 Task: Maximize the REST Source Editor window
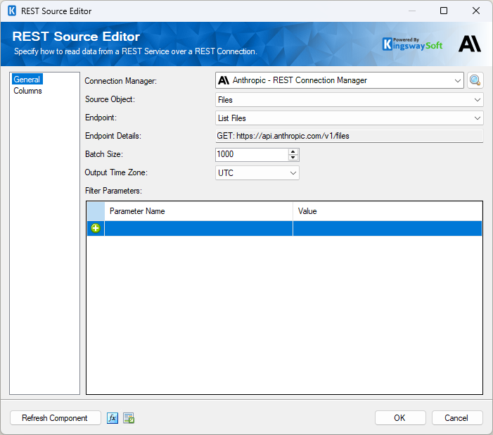point(444,11)
